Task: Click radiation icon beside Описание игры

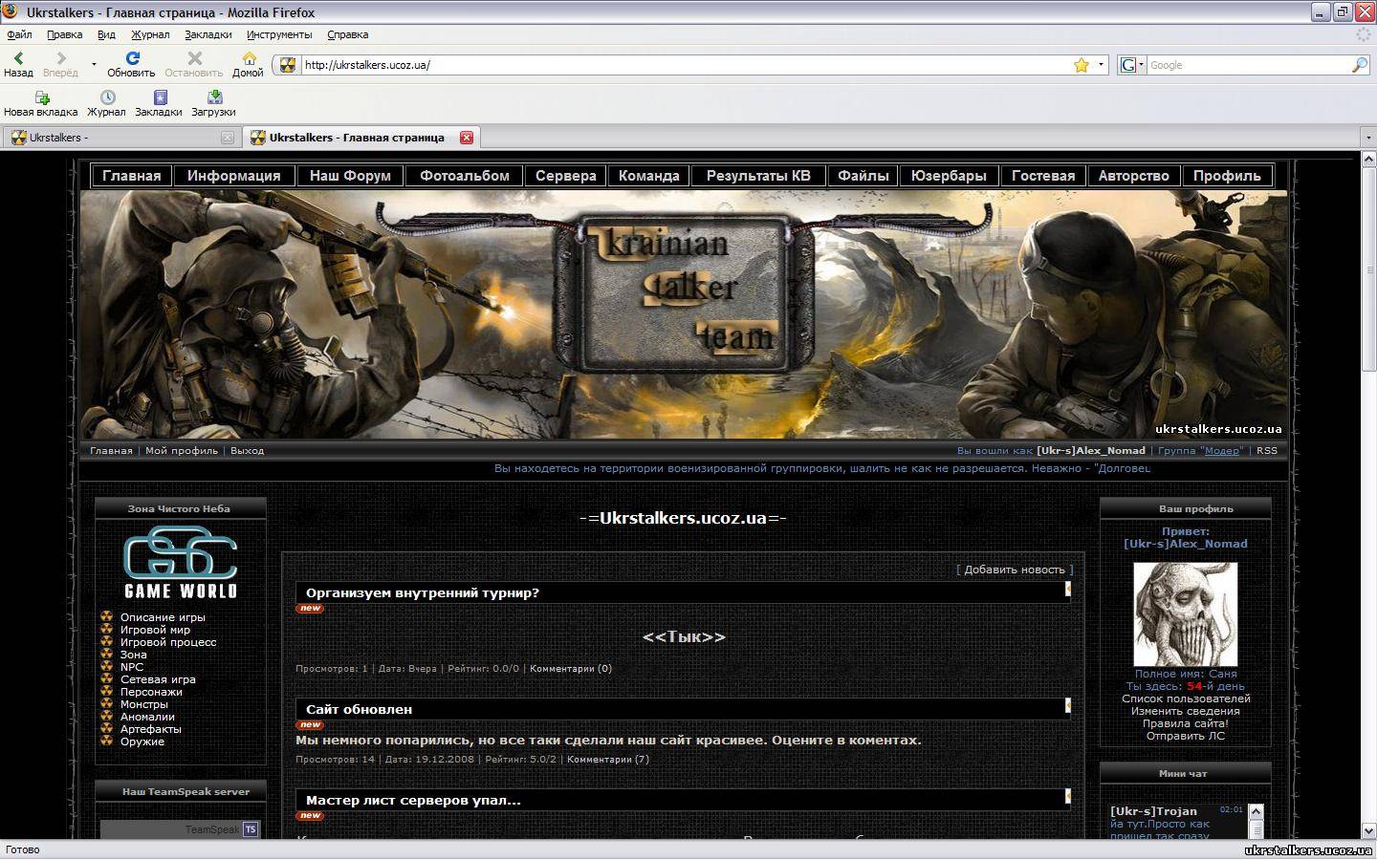Action: point(107,617)
